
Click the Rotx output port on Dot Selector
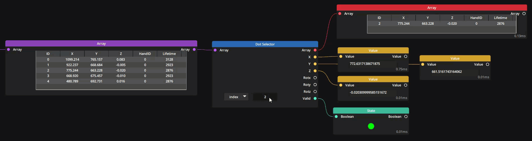click(315, 78)
